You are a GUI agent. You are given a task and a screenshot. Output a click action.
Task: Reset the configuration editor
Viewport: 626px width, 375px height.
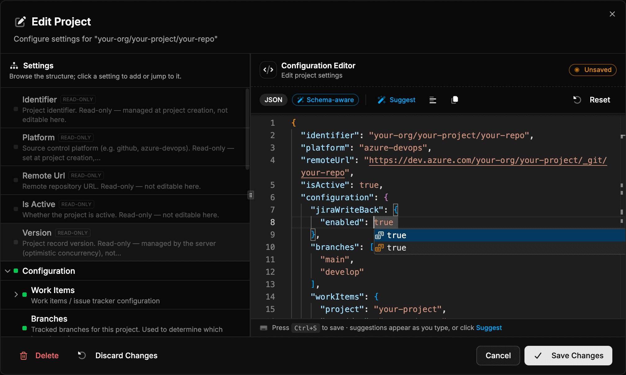coord(592,100)
